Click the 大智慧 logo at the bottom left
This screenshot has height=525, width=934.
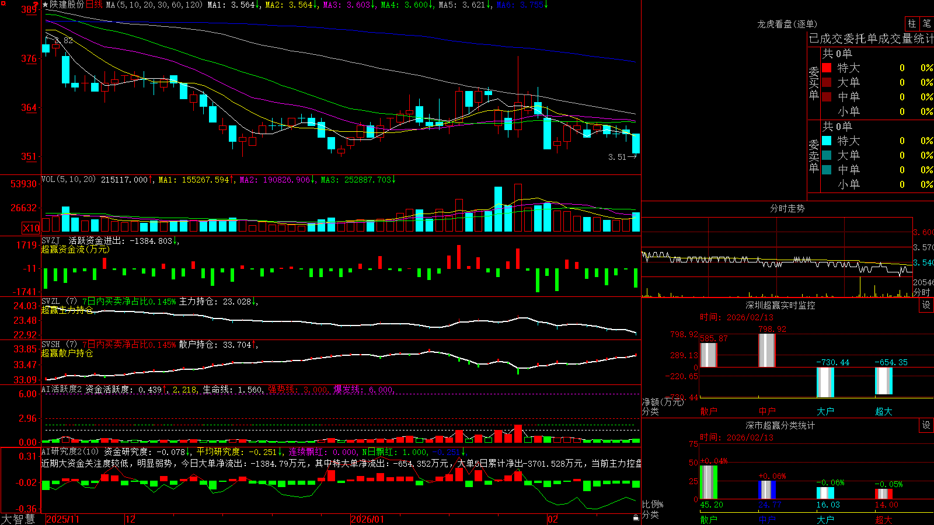click(18, 519)
